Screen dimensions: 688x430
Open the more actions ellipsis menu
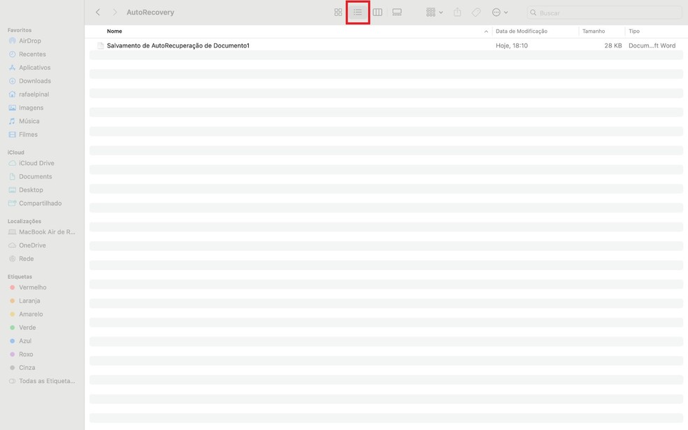[x=500, y=13]
